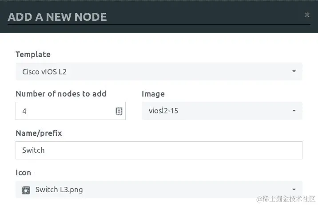Click the Name/prefix field label
The image size is (318, 205).
(39, 133)
